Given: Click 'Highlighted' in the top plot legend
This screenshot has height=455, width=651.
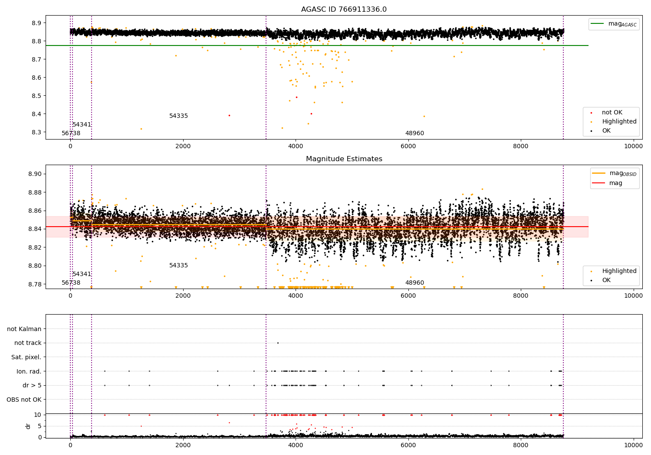Looking at the screenshot, I should 619,122.
